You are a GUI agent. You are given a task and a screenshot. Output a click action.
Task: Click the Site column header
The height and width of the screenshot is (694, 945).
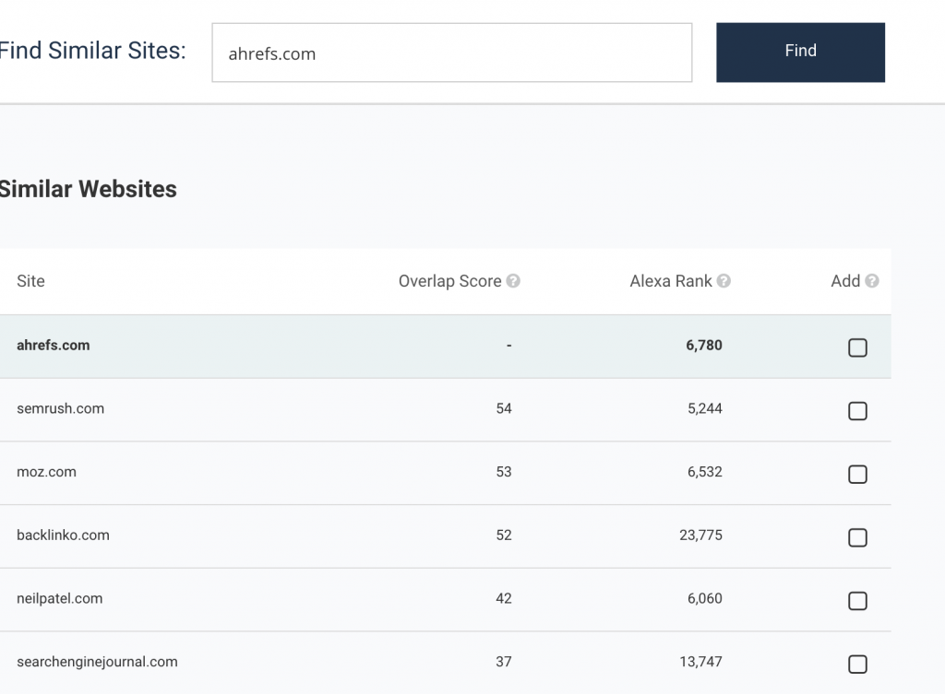pyautogui.click(x=30, y=281)
